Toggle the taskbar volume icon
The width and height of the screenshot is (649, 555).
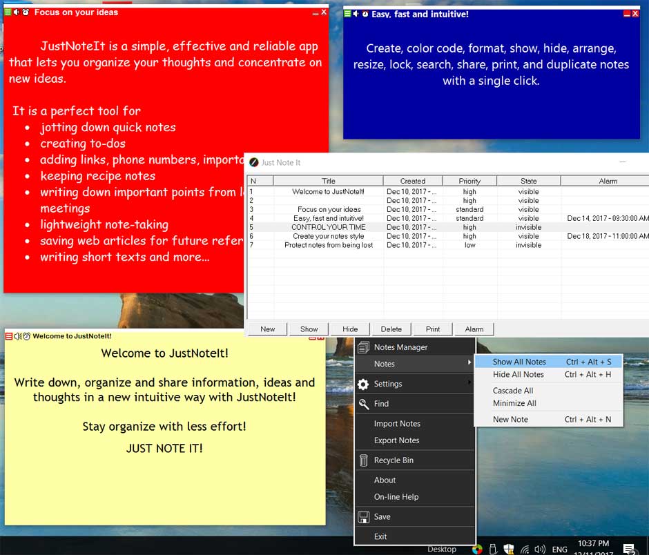pos(539,549)
